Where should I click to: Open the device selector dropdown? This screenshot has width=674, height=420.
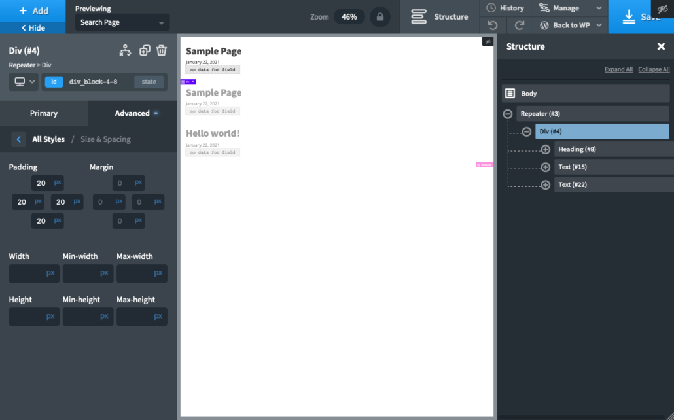click(x=22, y=82)
